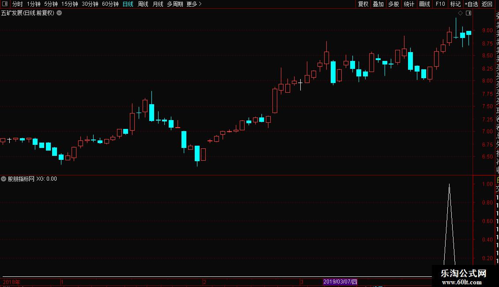Select the 5分钟 period
The image size is (499, 287).
51,4
